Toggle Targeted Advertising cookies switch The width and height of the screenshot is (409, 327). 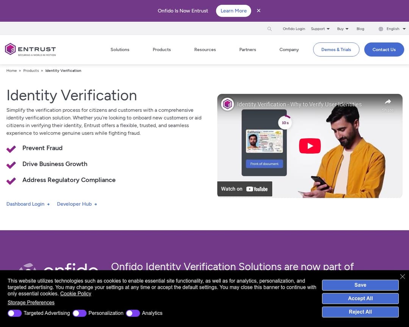(15, 313)
